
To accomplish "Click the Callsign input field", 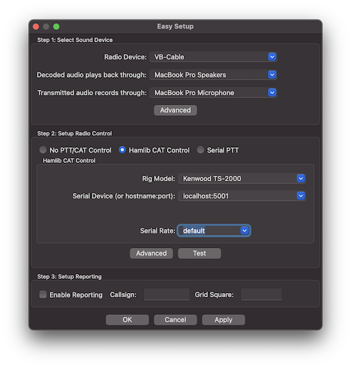I will 166,294.
